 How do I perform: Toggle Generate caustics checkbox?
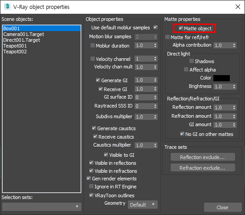(x=94, y=128)
